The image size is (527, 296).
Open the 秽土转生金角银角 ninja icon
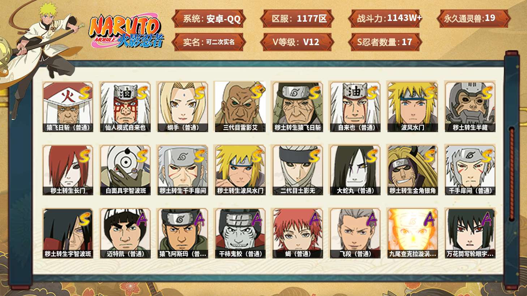412,170
